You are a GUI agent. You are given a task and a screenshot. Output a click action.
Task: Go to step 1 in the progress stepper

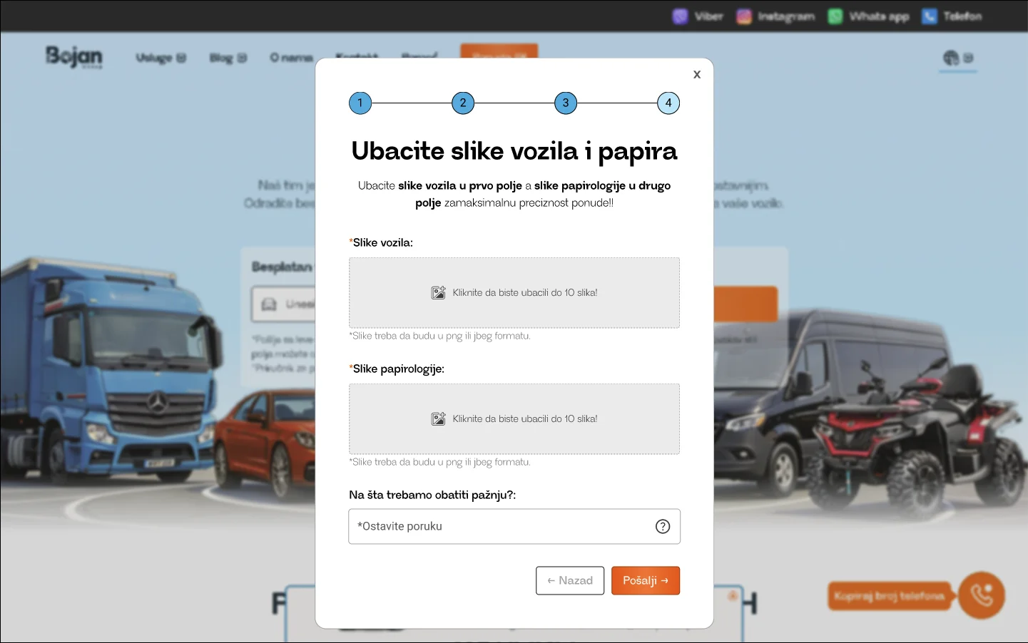click(360, 103)
